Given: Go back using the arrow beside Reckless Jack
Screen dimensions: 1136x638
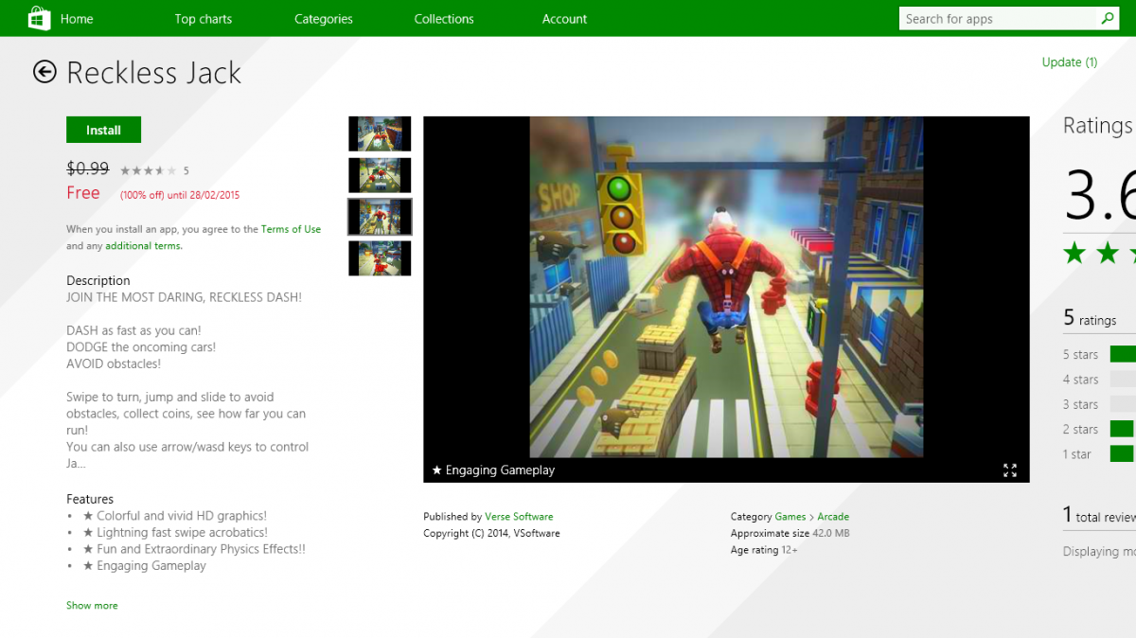Looking at the screenshot, I should pos(44,72).
